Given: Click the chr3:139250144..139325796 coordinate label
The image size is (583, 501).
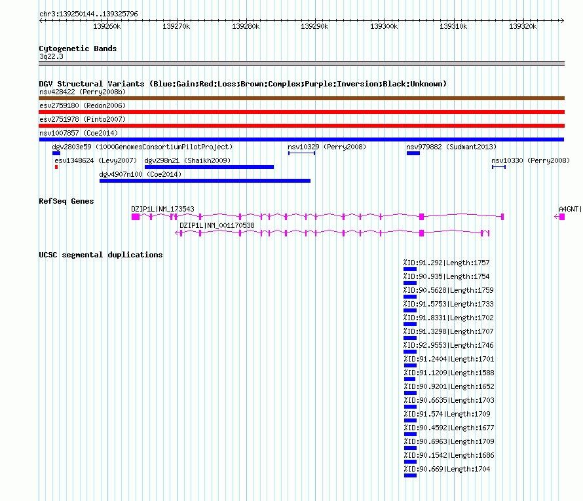Looking at the screenshot, I should 88,14.
